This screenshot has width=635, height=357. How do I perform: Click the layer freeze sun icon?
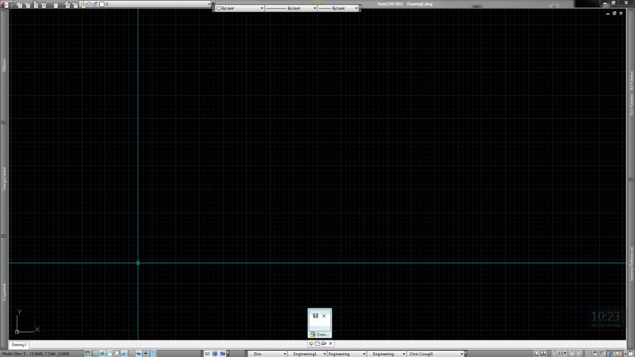(x=89, y=4)
